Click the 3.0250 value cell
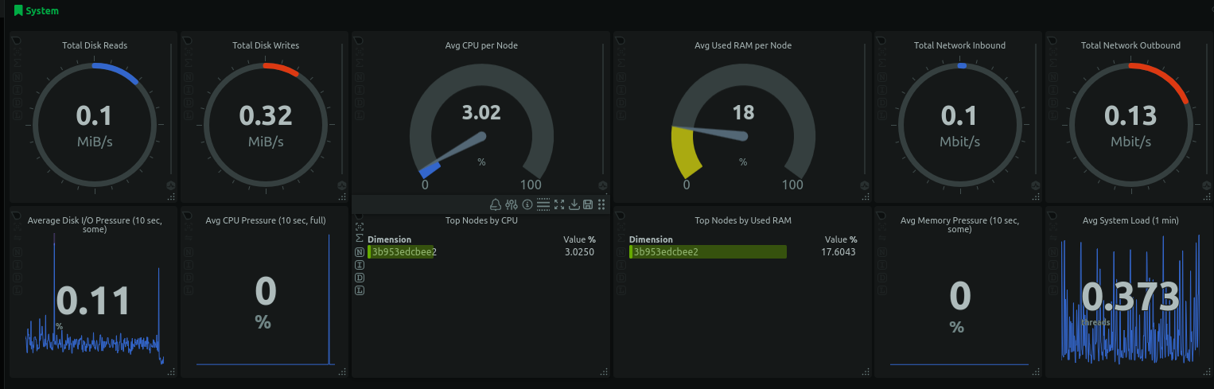The height and width of the screenshot is (389, 1214). pos(579,252)
